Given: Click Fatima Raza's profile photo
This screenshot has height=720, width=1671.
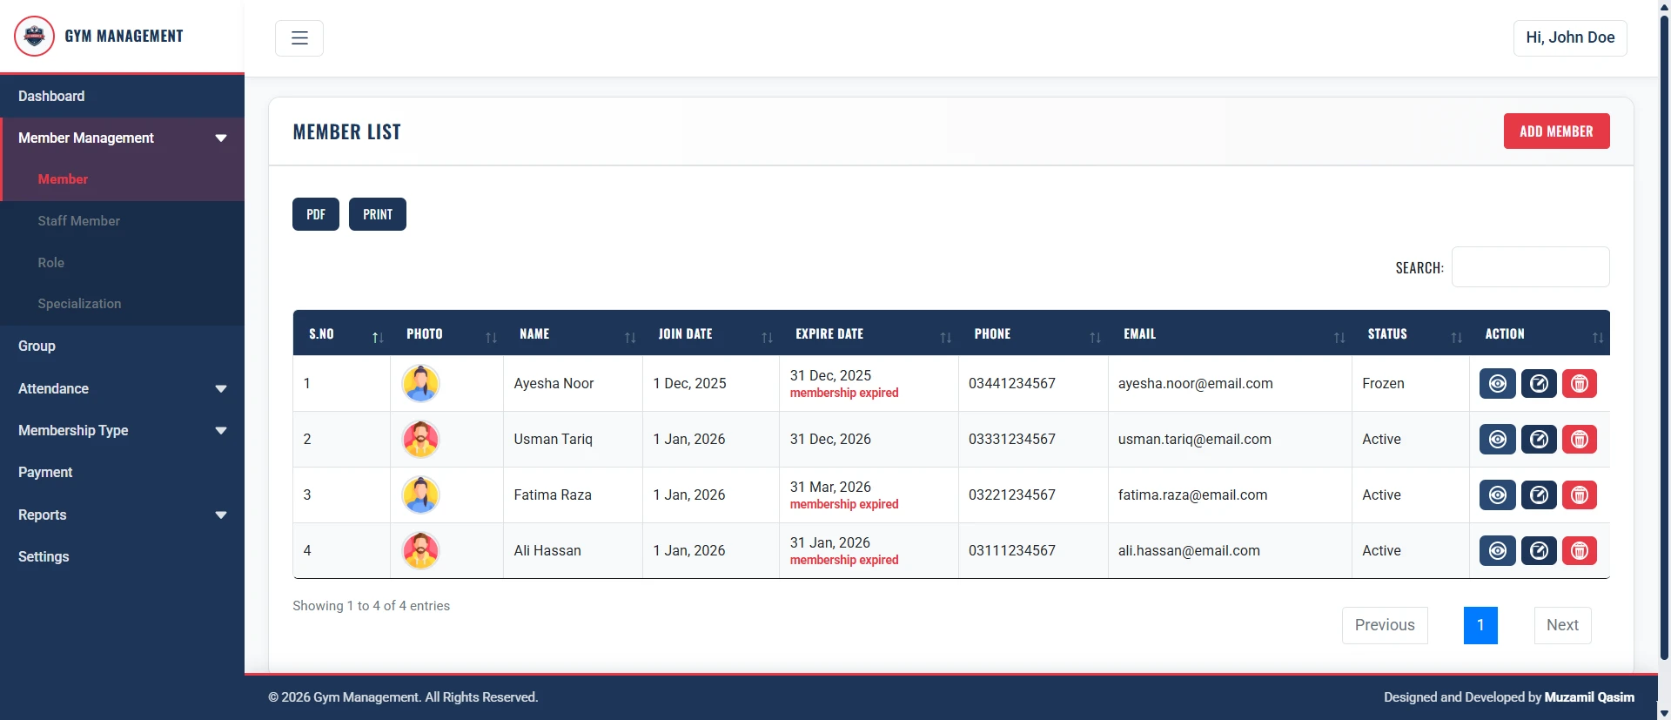Looking at the screenshot, I should (420, 495).
